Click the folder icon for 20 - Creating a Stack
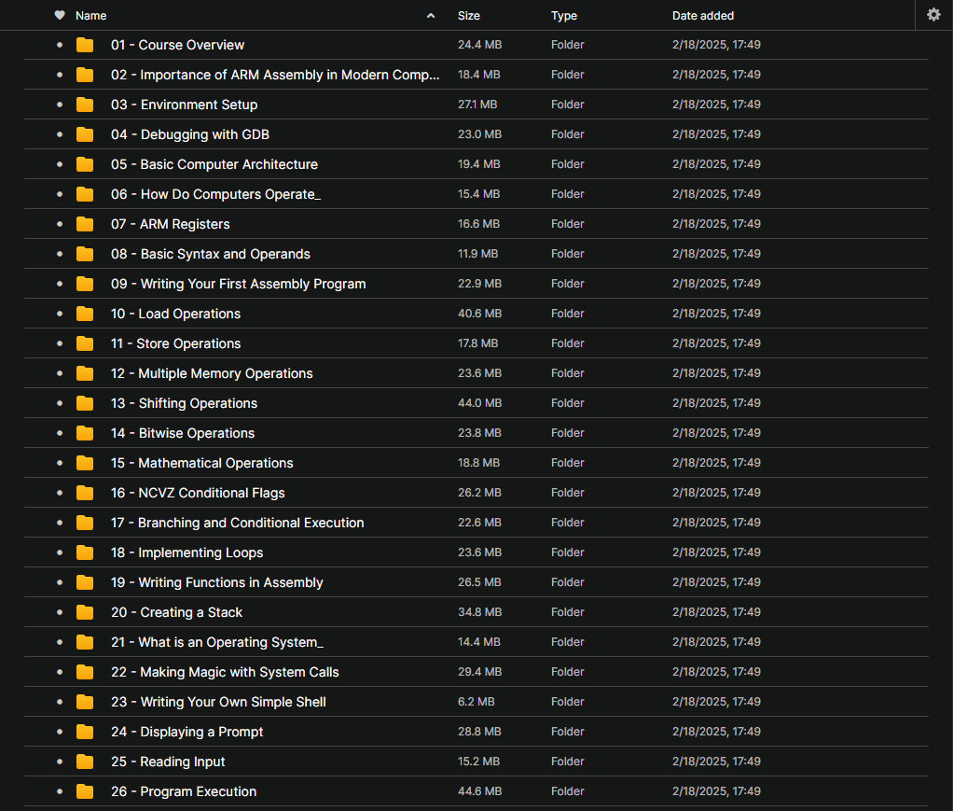 point(85,612)
